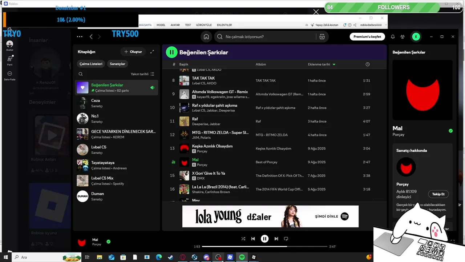
Task: Open the Browse icon beside search
Action: click(x=322, y=37)
